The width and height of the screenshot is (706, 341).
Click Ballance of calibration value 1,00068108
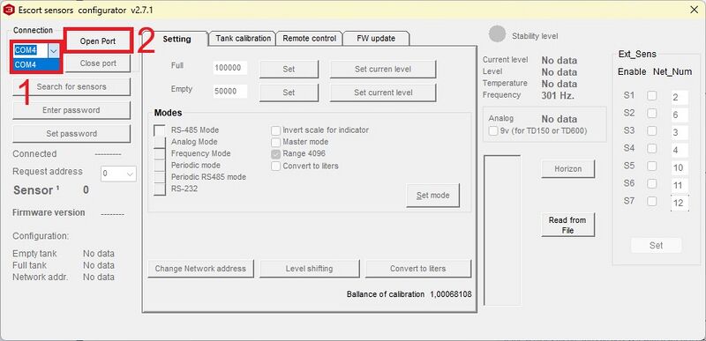pos(451,294)
